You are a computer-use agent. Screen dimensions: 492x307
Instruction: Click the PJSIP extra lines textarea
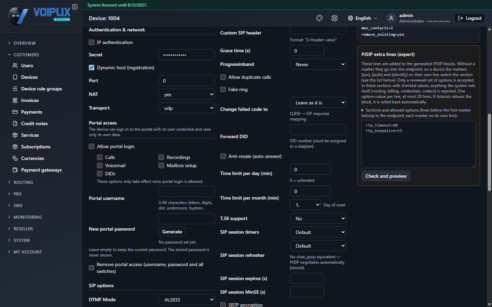pyautogui.click(x=419, y=144)
